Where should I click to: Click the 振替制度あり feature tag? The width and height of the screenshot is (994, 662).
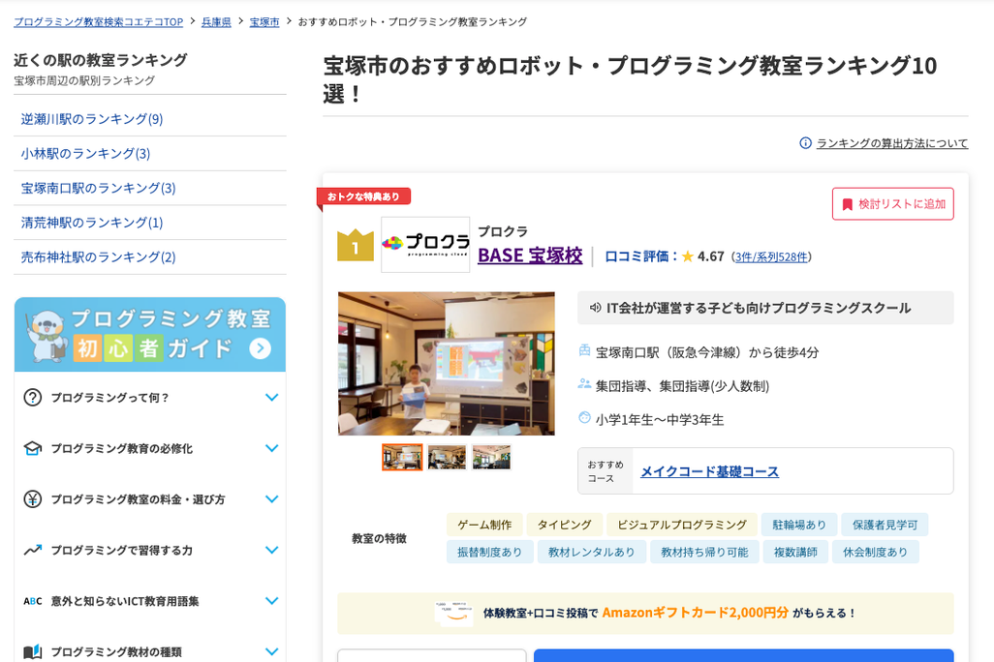490,553
